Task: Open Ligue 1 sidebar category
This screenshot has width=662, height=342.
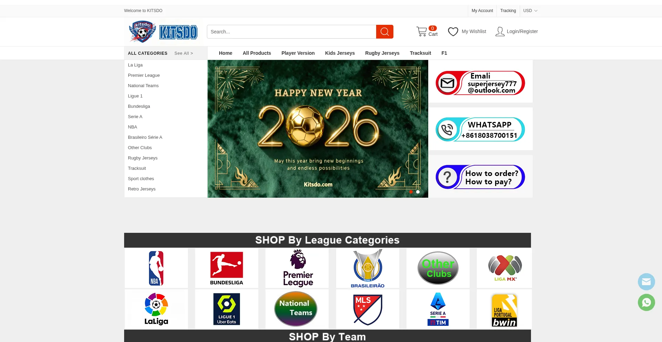Action: coord(135,96)
